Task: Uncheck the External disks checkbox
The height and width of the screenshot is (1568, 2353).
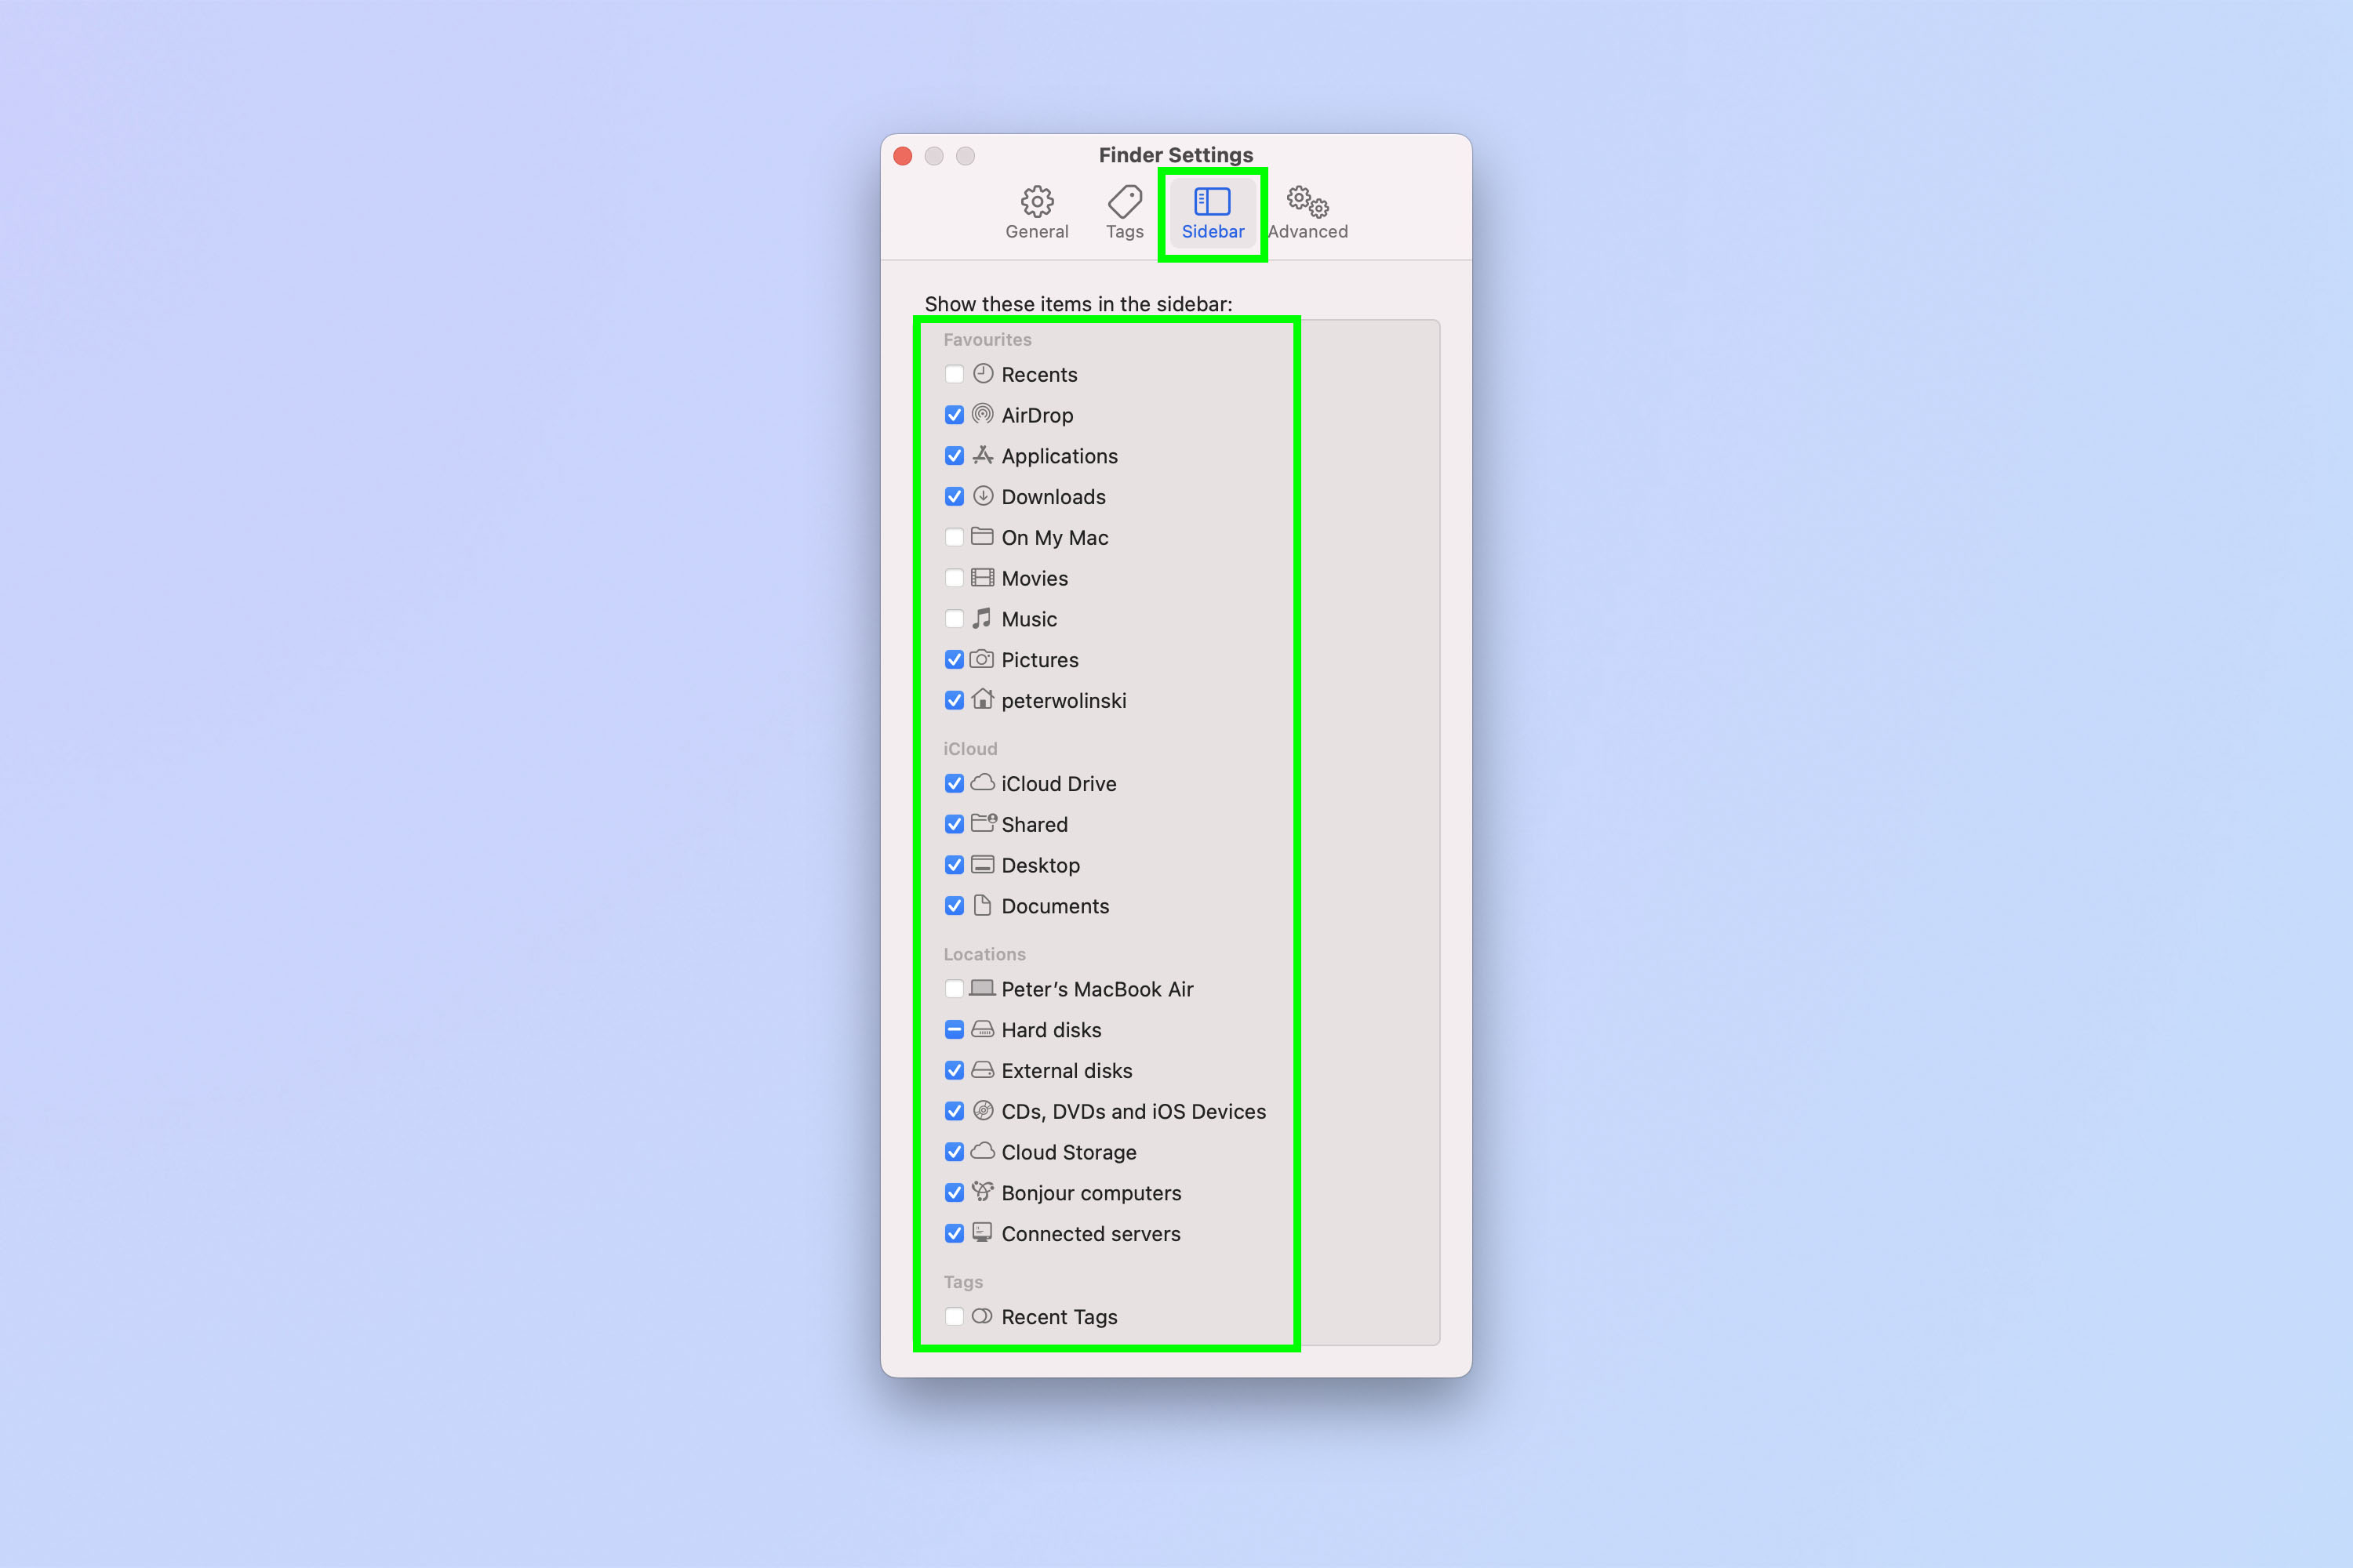Action: click(955, 1071)
